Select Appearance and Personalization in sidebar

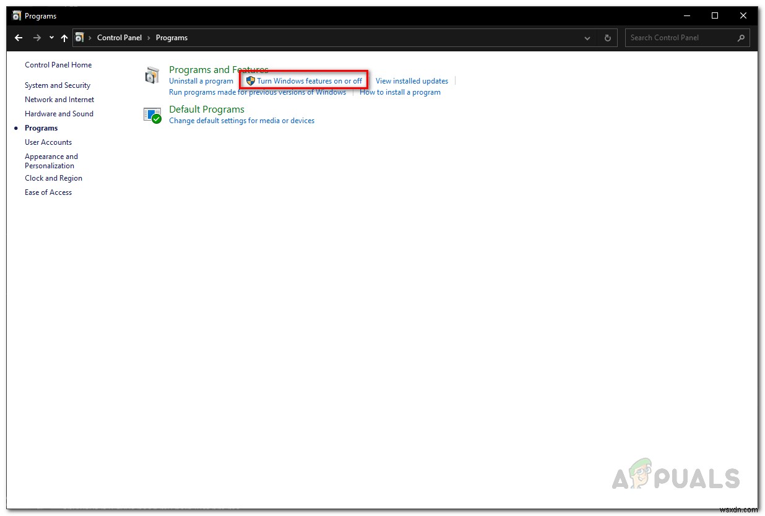51,161
